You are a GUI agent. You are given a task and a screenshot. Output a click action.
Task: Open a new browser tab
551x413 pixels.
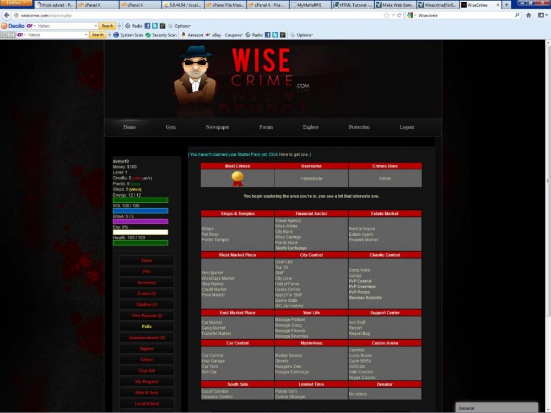[507, 5]
